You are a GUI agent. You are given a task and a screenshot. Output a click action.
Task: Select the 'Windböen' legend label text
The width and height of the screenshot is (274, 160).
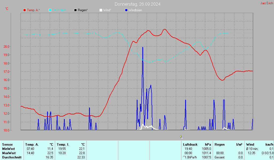click(135, 10)
